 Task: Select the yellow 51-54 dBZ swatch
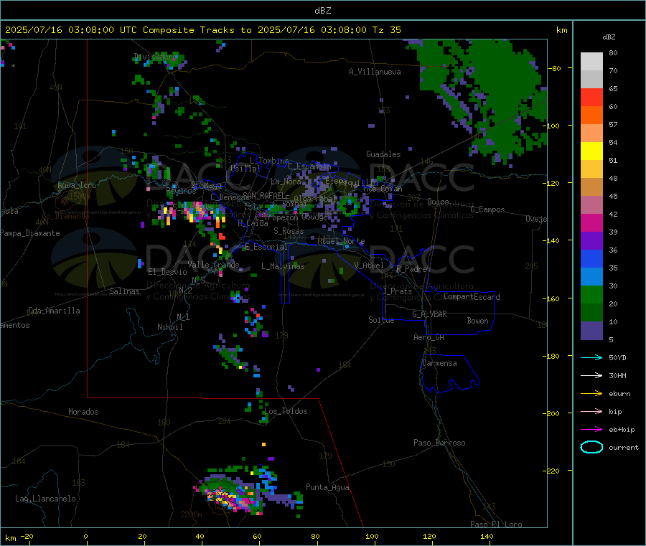point(591,151)
